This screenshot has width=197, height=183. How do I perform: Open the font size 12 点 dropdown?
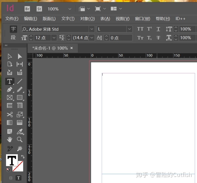54,38
